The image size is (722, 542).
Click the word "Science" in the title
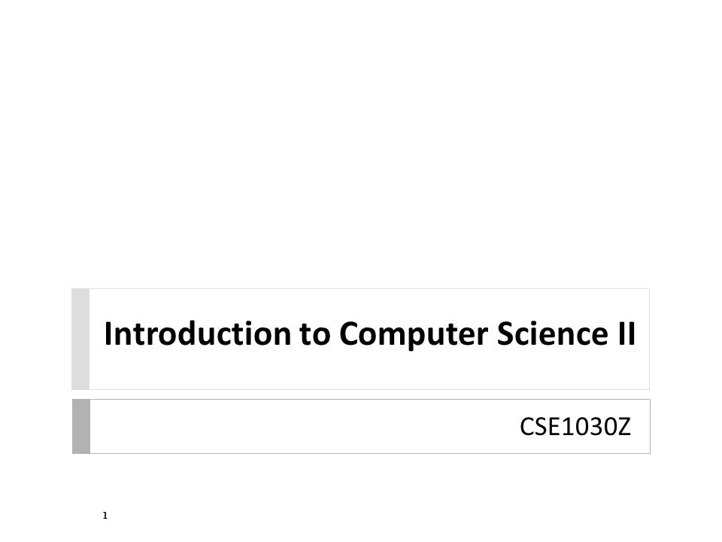click(553, 333)
